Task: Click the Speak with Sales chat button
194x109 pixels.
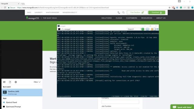Action: [182, 107]
